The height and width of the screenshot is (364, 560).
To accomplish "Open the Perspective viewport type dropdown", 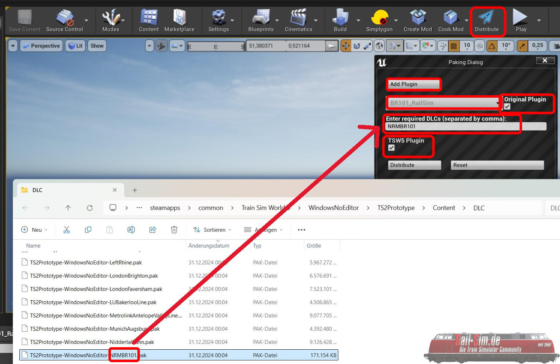I will tap(42, 46).
